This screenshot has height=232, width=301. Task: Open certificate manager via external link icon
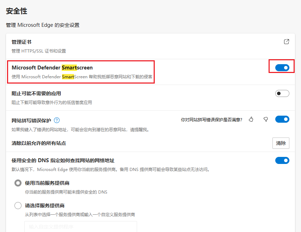coord(286,41)
